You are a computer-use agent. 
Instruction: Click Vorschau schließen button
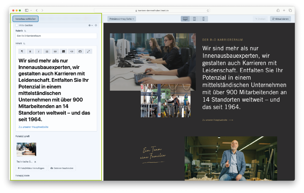pyautogui.click(x=25, y=19)
